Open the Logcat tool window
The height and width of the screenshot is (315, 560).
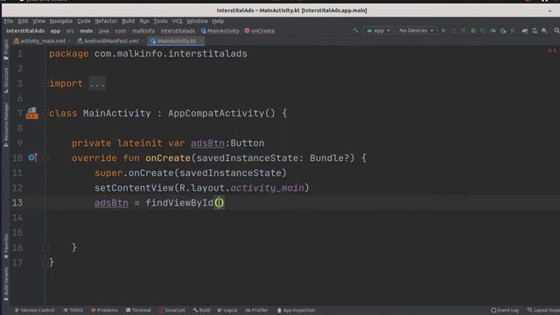click(x=227, y=311)
